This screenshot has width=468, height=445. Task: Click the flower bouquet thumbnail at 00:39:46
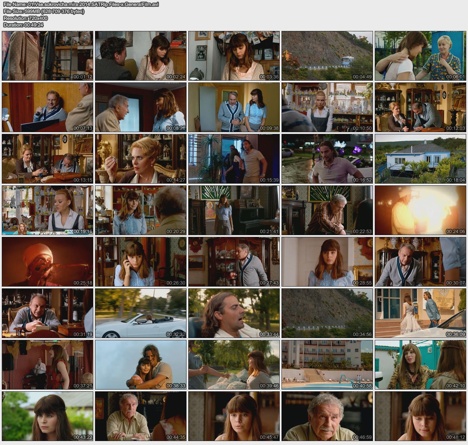(x=234, y=365)
